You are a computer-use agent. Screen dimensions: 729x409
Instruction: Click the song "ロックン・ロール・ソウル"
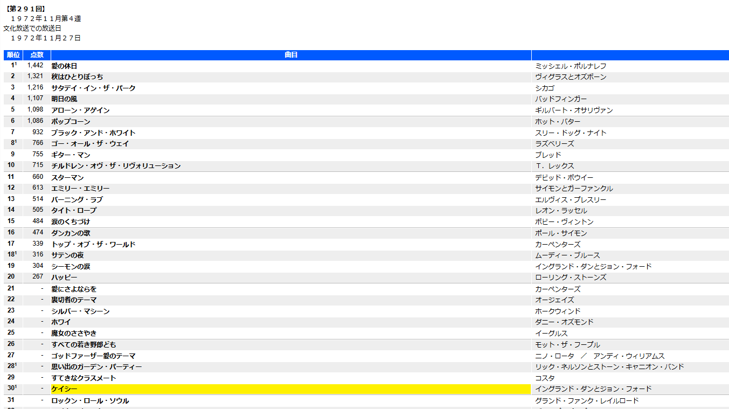pyautogui.click(x=90, y=401)
